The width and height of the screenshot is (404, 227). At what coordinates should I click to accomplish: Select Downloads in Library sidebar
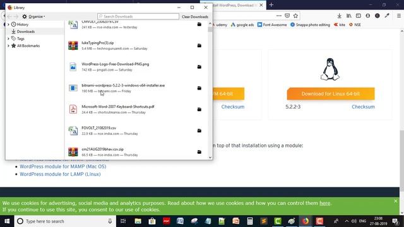[25, 32]
